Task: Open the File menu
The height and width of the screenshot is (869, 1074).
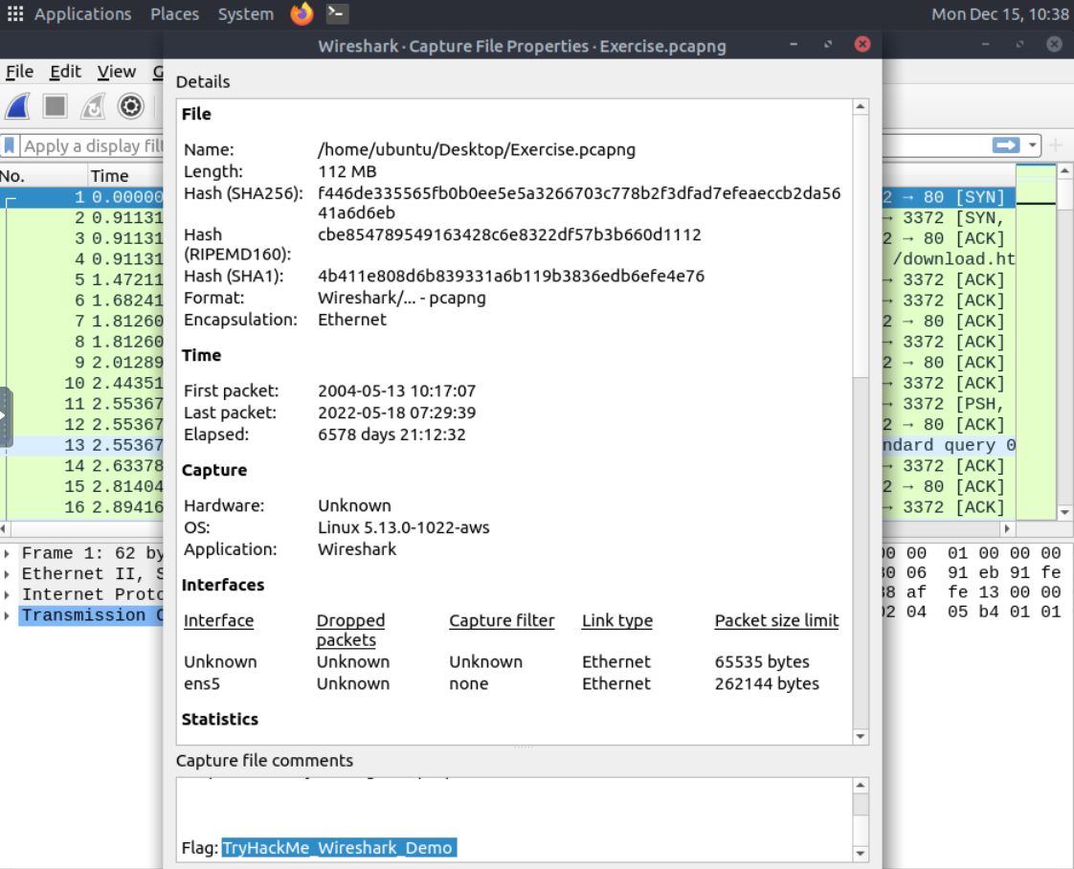Action: pos(19,72)
